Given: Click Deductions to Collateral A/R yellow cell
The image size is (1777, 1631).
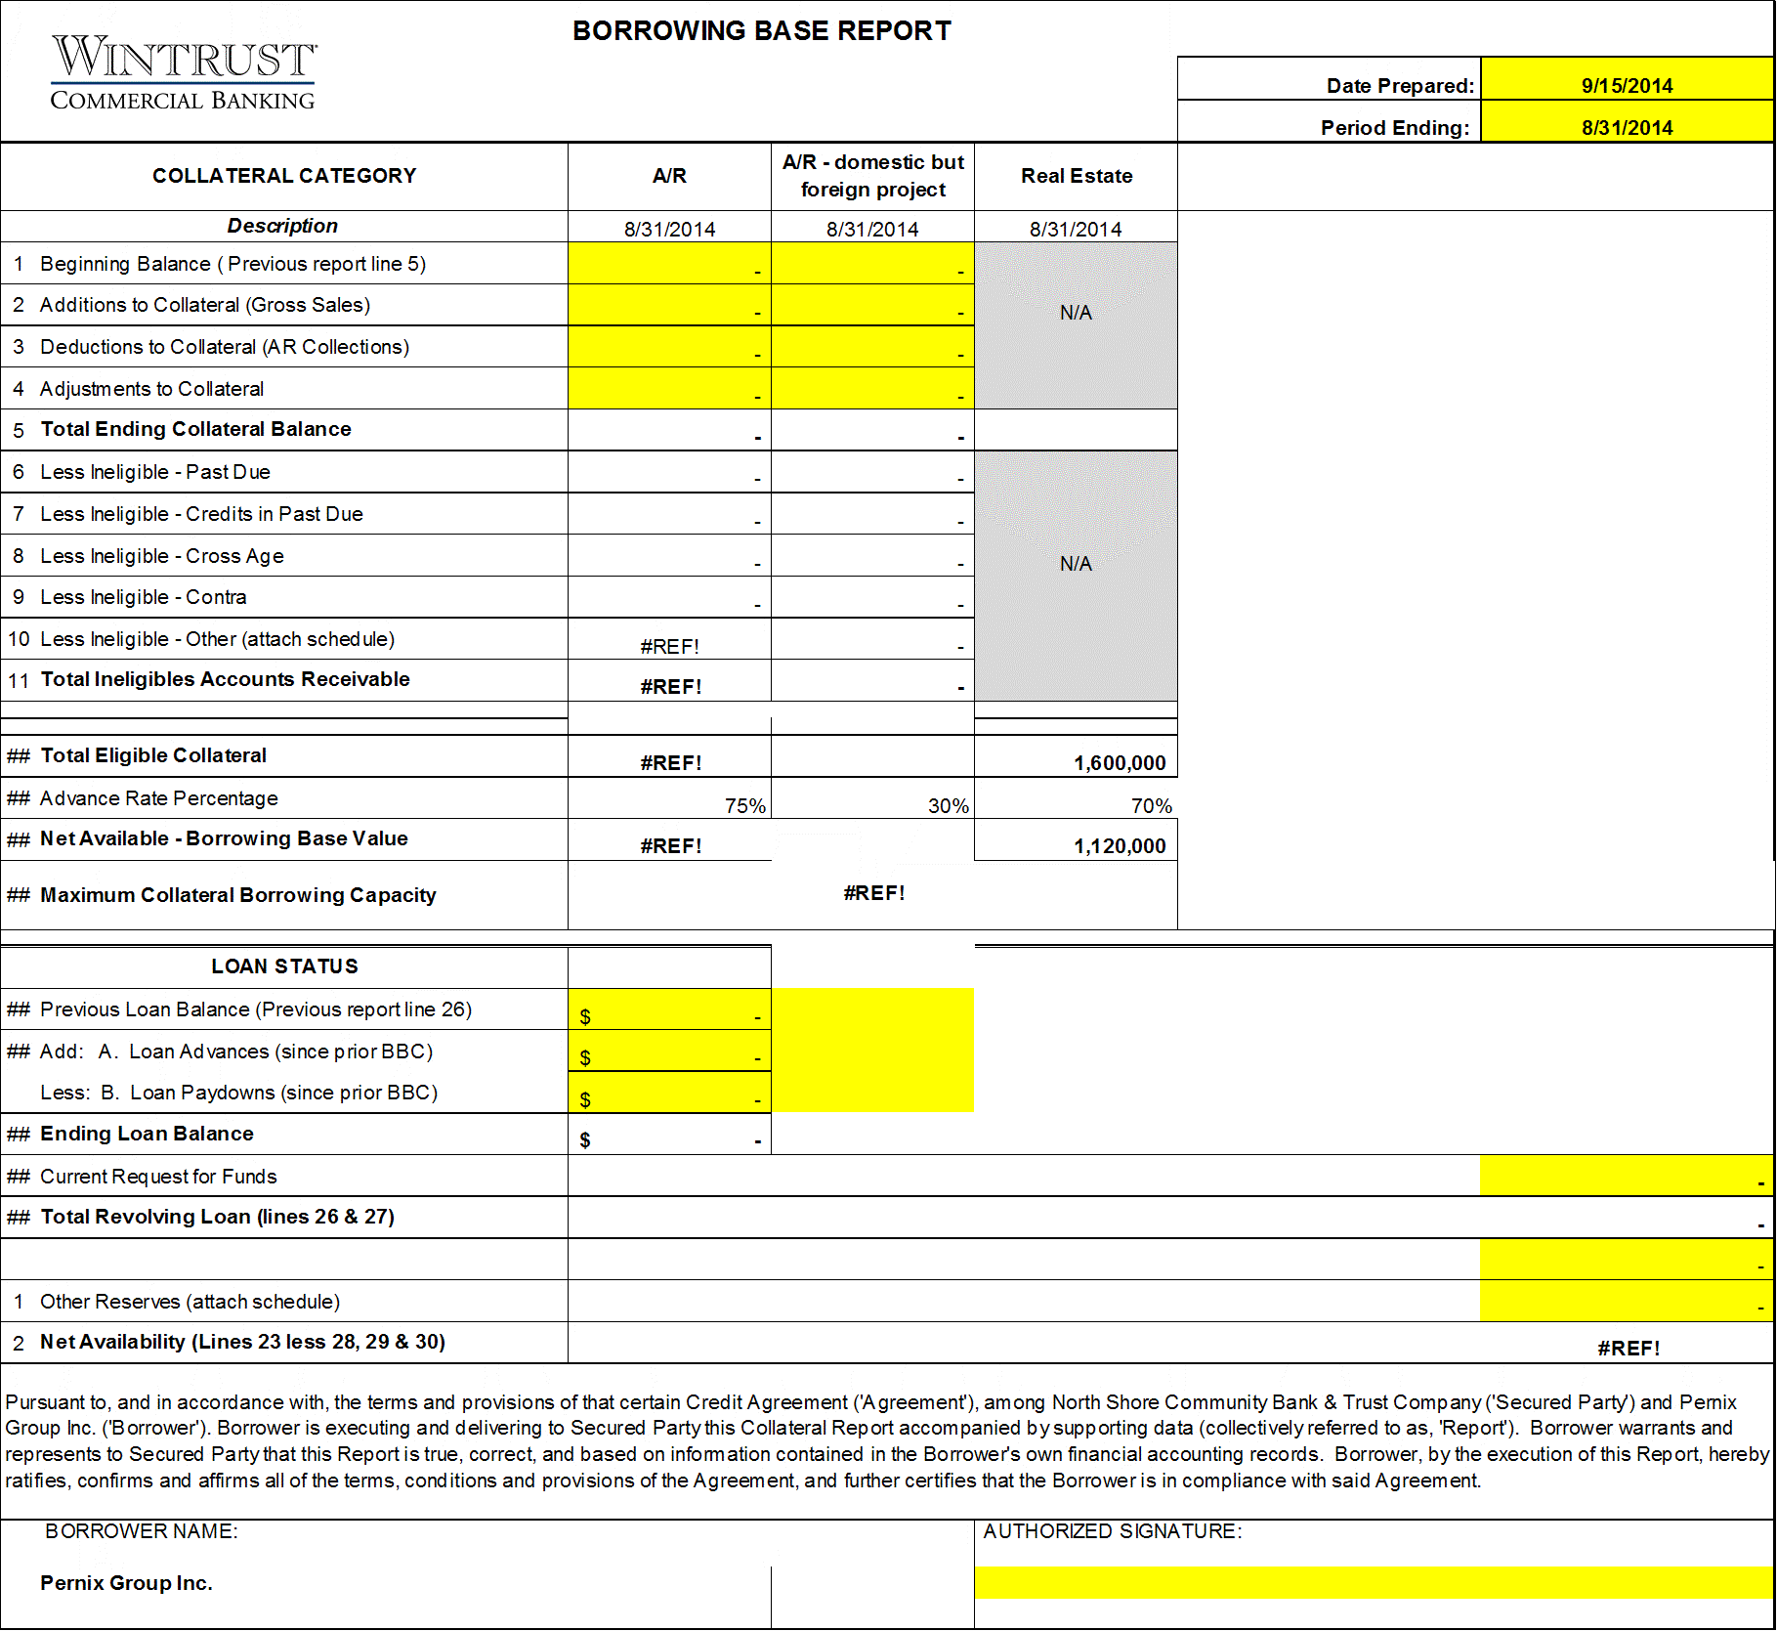Looking at the screenshot, I should 669,347.
